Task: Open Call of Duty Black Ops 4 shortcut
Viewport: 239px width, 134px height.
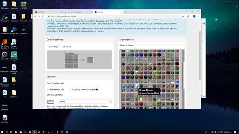Action: [4, 44]
